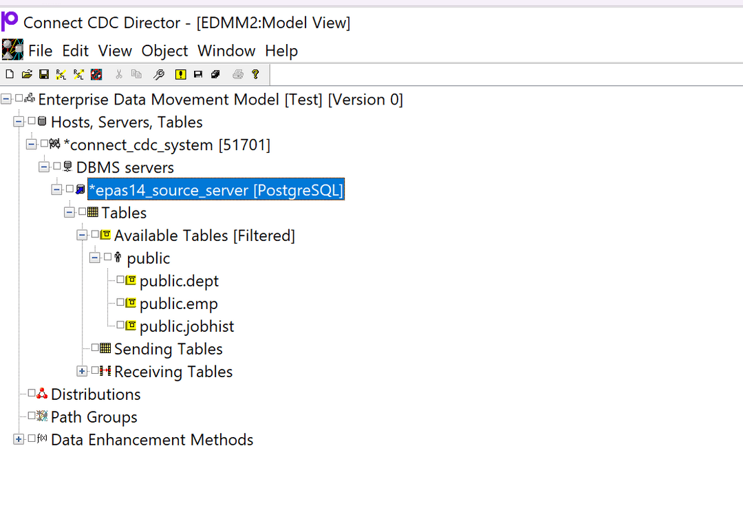Select public.jobhist table in tree
The height and width of the screenshot is (530, 743).
click(x=186, y=326)
